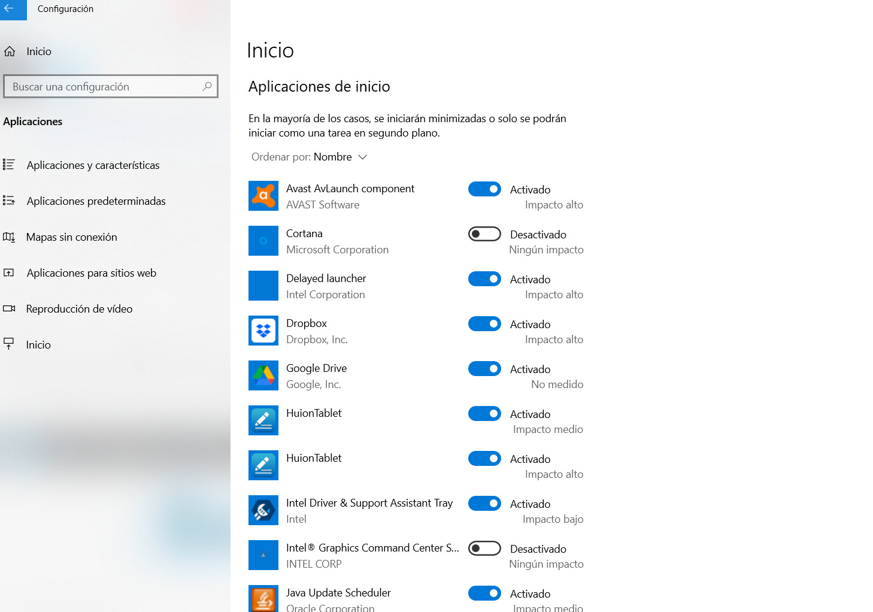Open the 'Ordenar por: Nombre' dropdown

point(309,157)
